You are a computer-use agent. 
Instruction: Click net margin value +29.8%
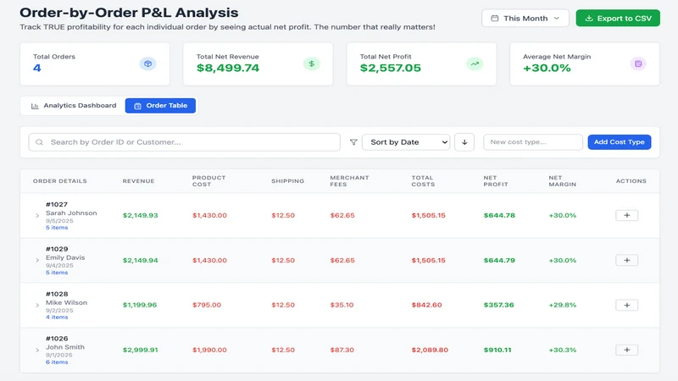click(x=562, y=305)
